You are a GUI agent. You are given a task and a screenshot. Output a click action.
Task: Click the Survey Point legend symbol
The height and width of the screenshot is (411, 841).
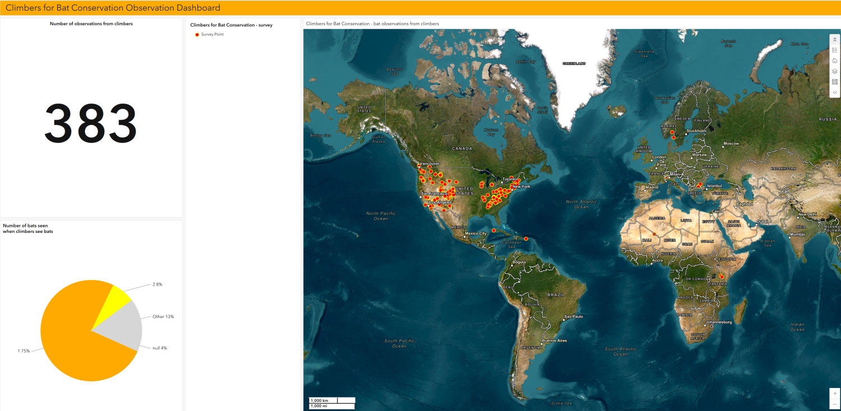(197, 35)
